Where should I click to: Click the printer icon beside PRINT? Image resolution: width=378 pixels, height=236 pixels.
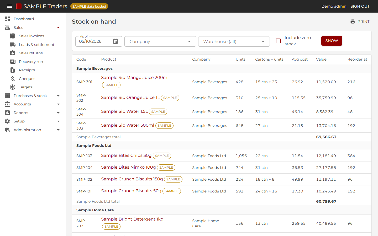353,22
